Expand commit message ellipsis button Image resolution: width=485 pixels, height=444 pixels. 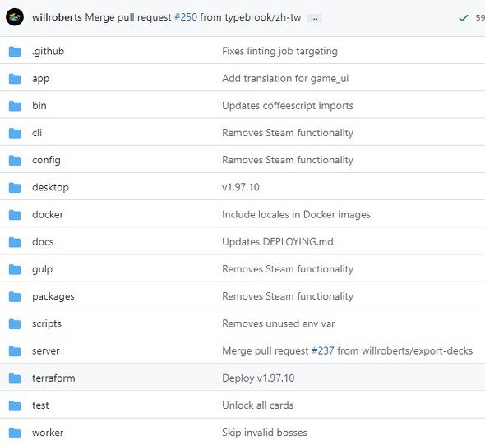click(x=314, y=19)
